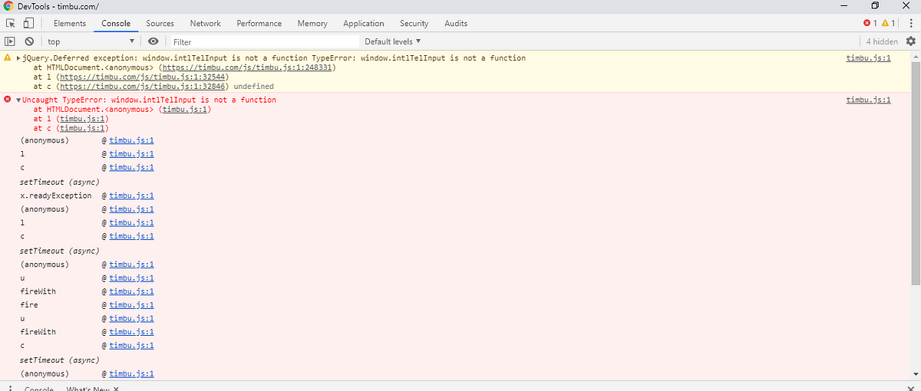Open the Audits tab
Viewport: 921px width, 391px height.
click(456, 24)
